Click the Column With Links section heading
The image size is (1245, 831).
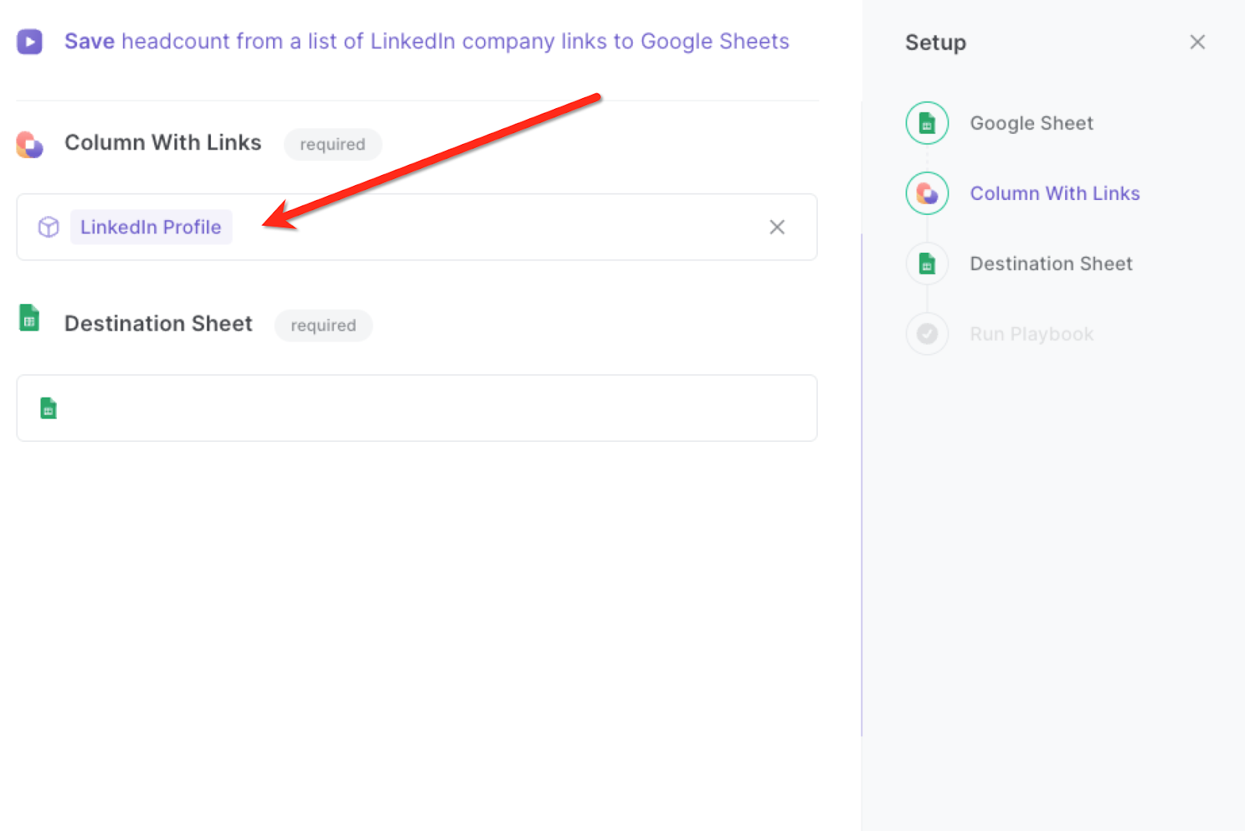(x=163, y=143)
